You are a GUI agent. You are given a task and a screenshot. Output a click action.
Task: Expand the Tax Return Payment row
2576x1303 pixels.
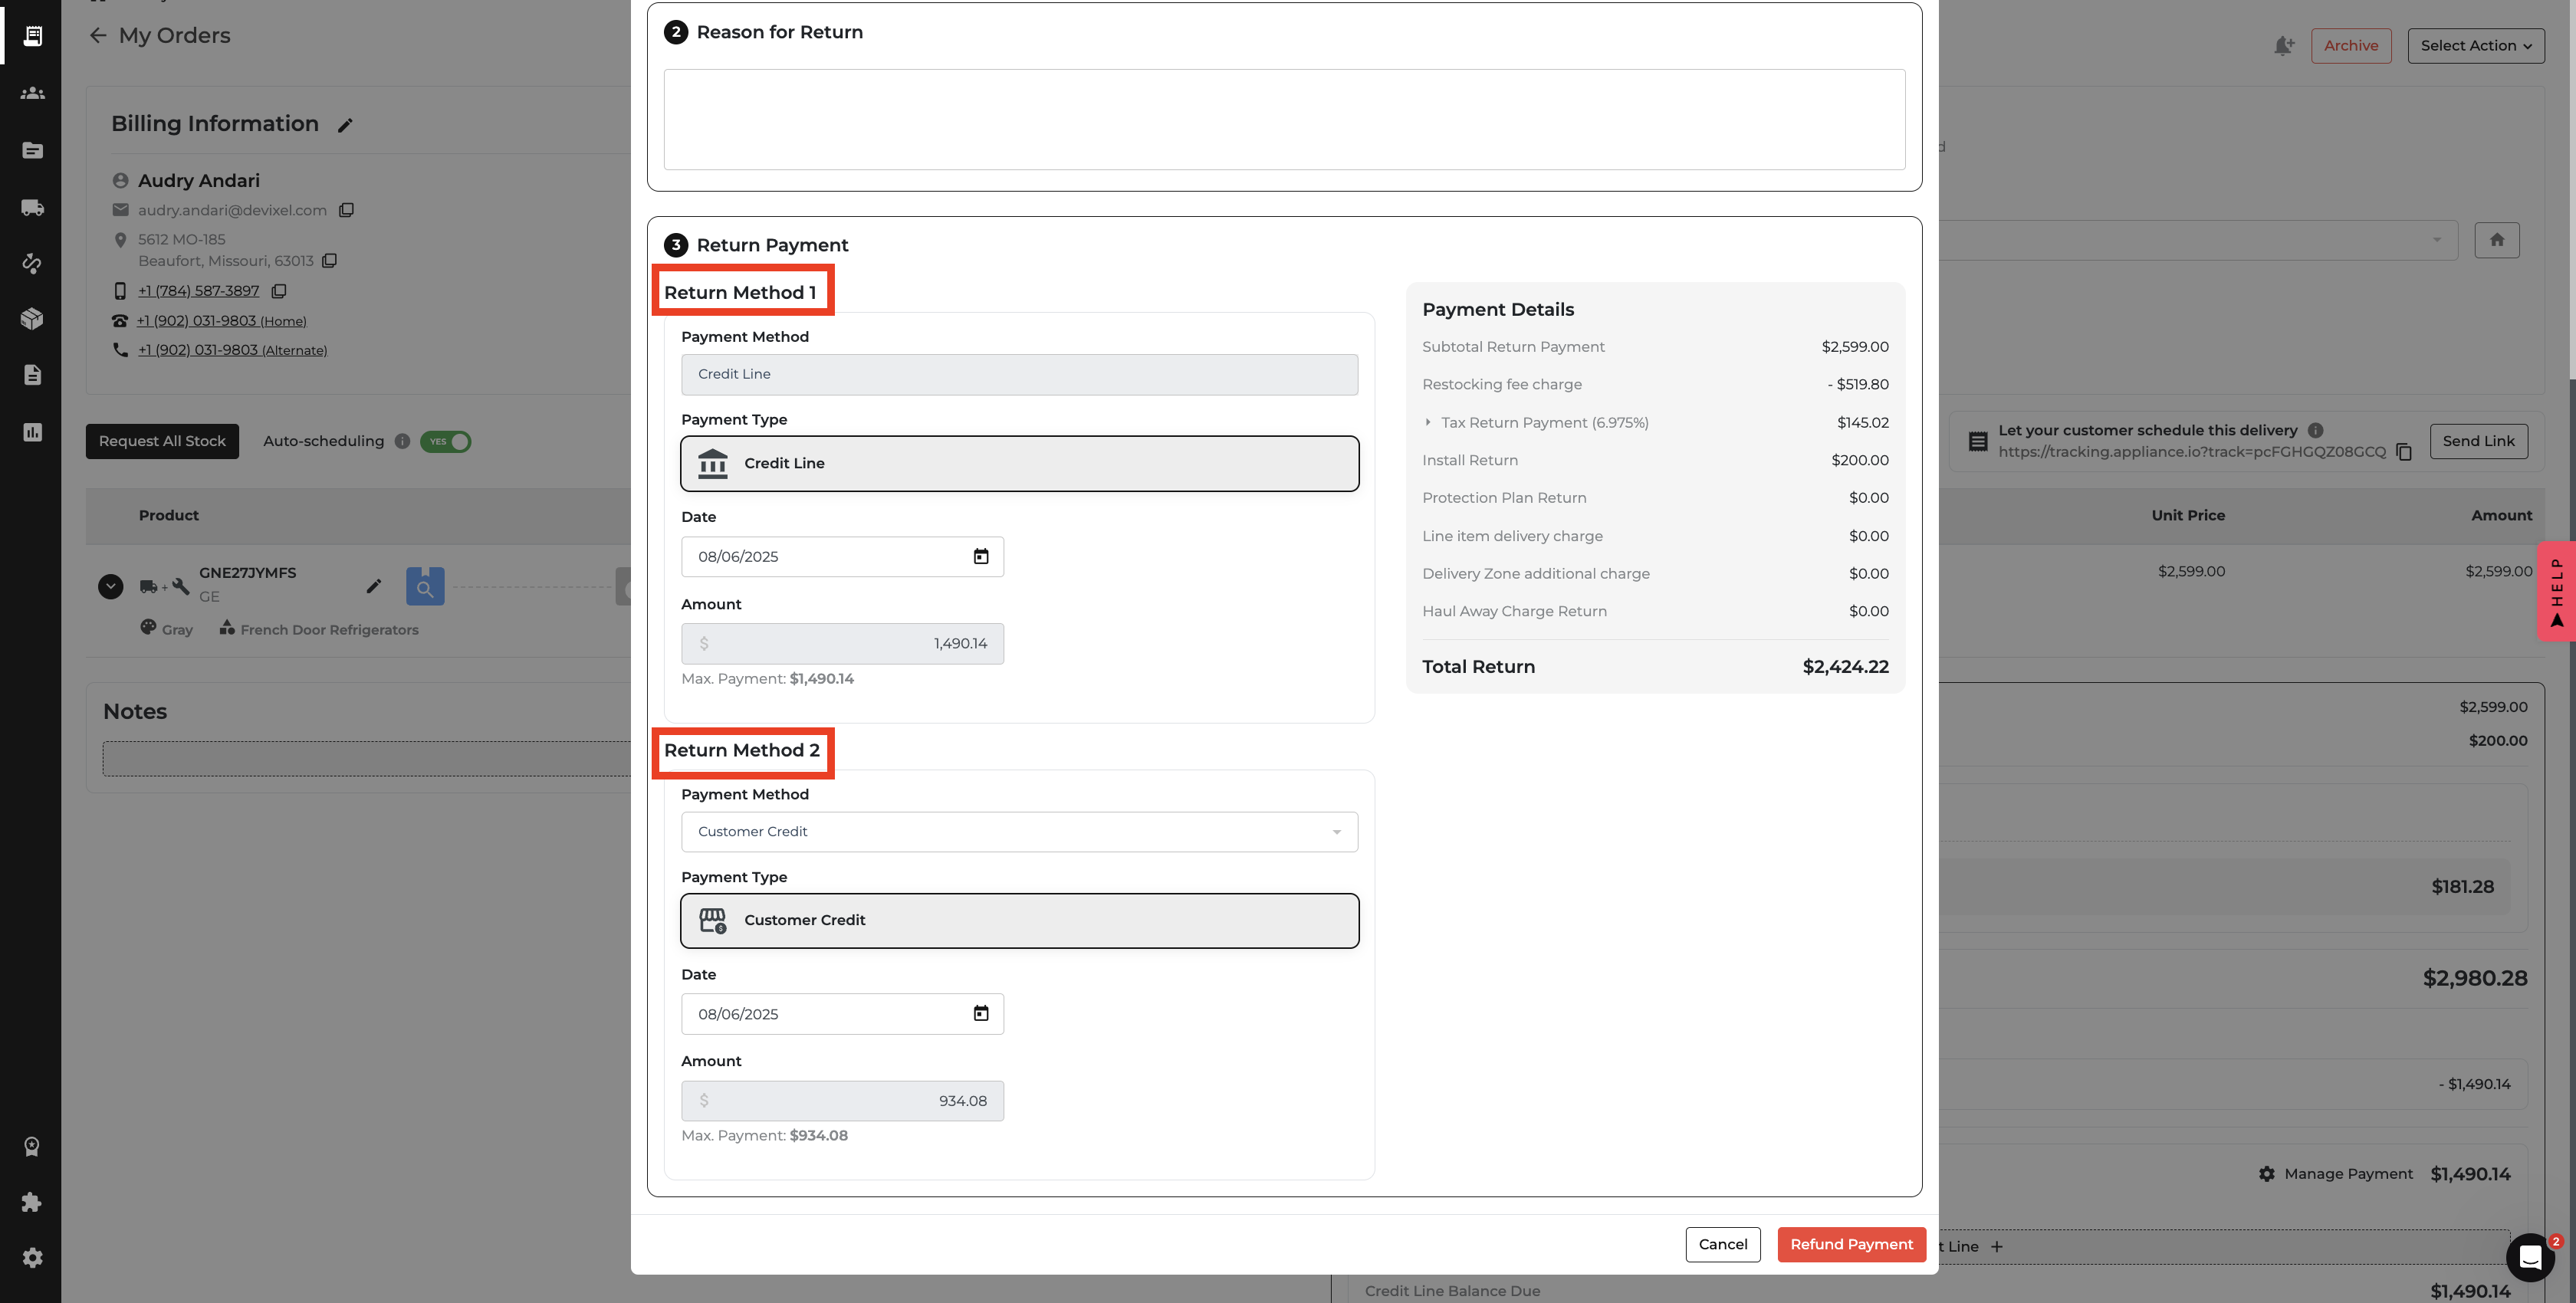[1428, 422]
